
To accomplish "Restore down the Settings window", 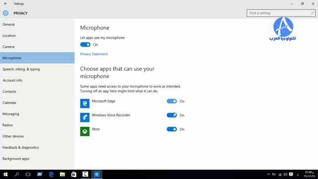I will [x=302, y=3].
